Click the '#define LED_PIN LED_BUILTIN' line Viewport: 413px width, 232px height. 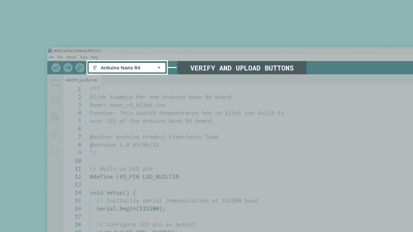tap(134, 177)
